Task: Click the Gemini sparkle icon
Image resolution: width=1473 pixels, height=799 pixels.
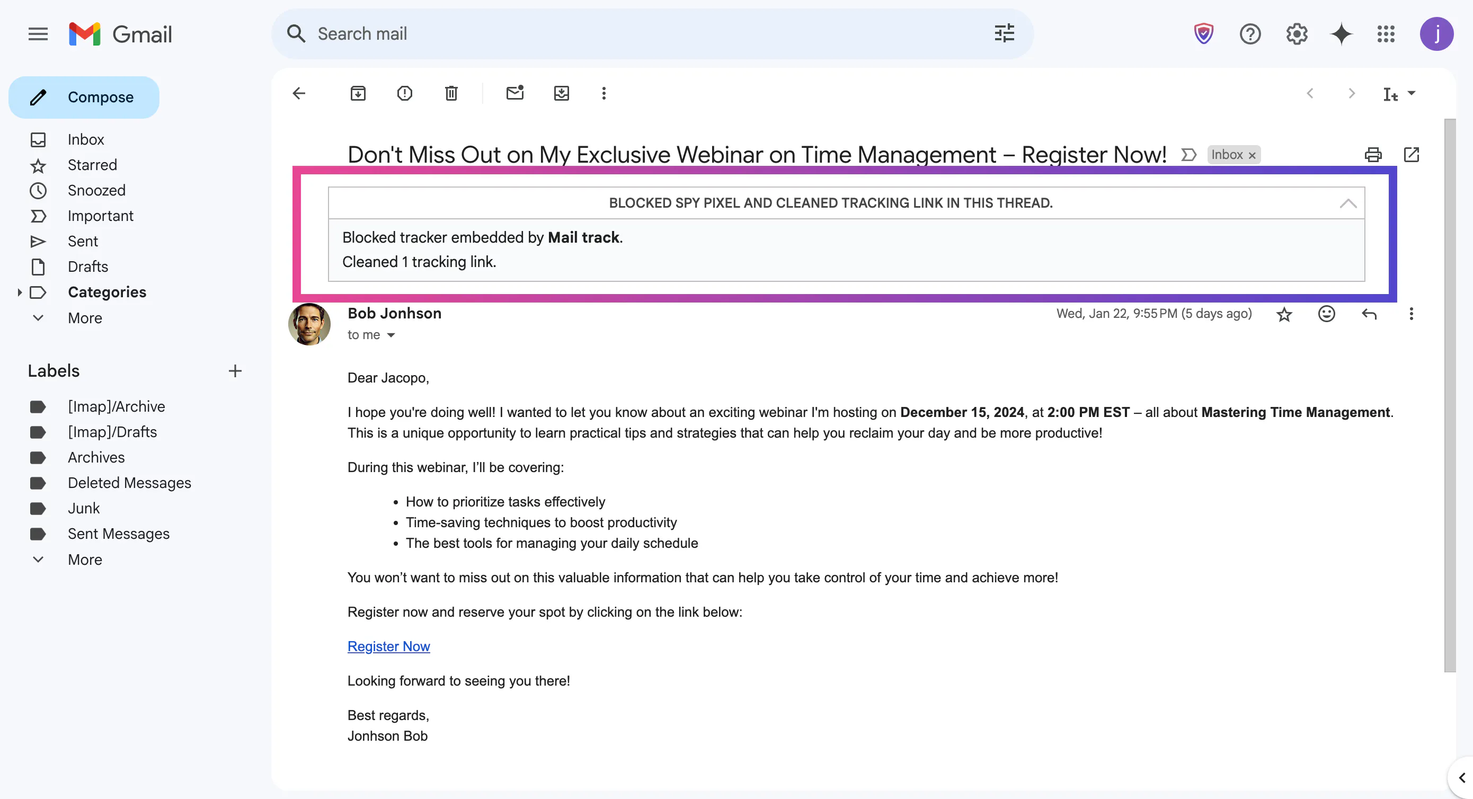Action: pos(1342,34)
